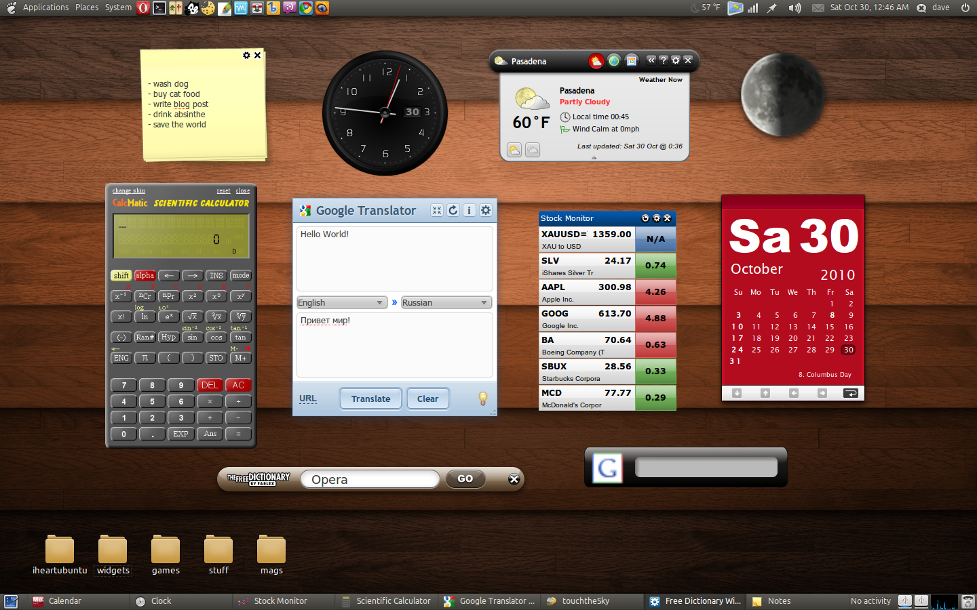Screen dimensions: 977x610
Task: Swap languages using double-arrow between dropdowns
Action: [394, 302]
